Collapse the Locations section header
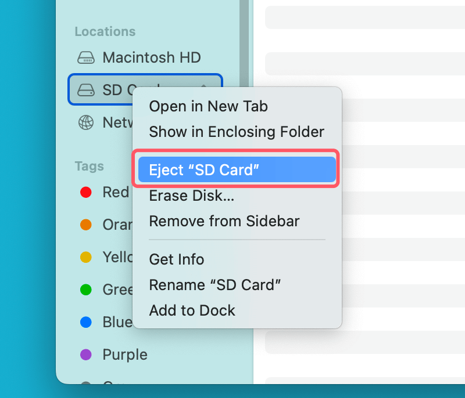Image resolution: width=465 pixels, height=398 pixels. pyautogui.click(x=105, y=32)
